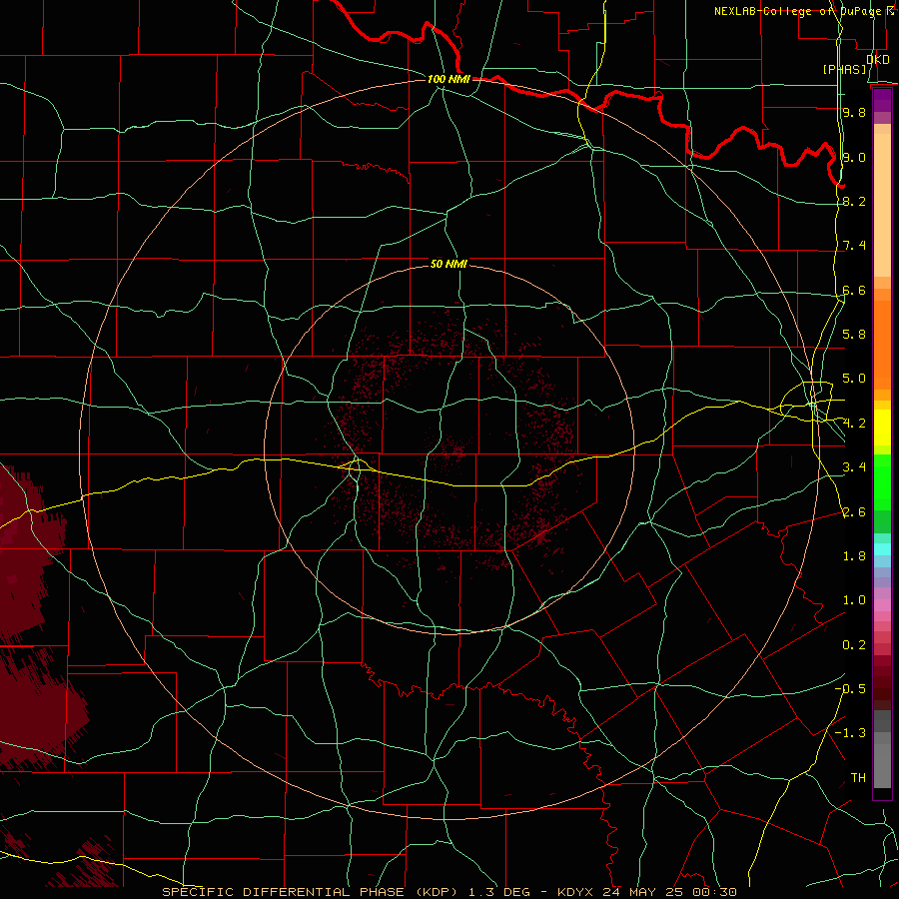Click the 0.2 value on the color scale
This screenshot has width=899, height=899.
[854, 645]
